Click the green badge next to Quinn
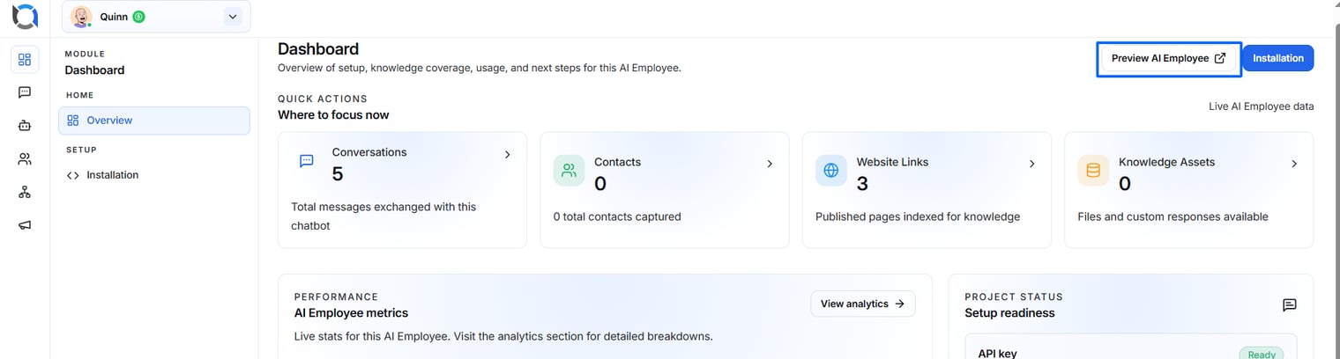The width and height of the screenshot is (1340, 359). (x=139, y=17)
